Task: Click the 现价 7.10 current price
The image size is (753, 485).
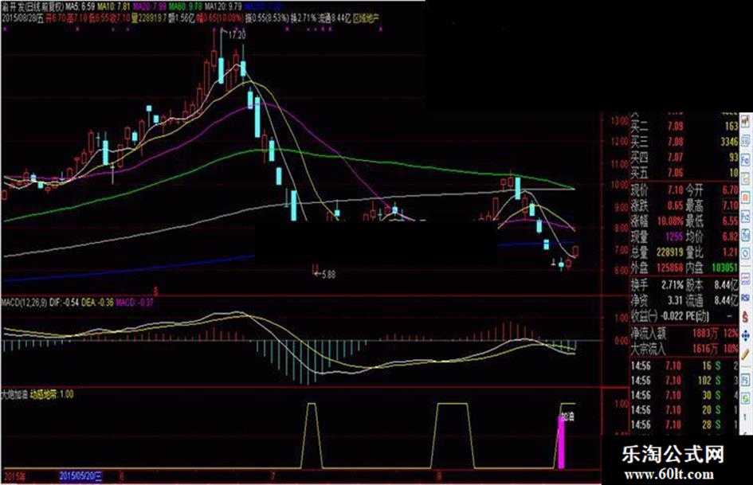Action: [x=657, y=190]
